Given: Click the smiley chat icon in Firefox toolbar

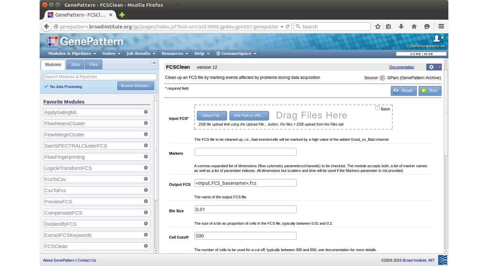Looking at the screenshot, I should [x=427, y=26].
